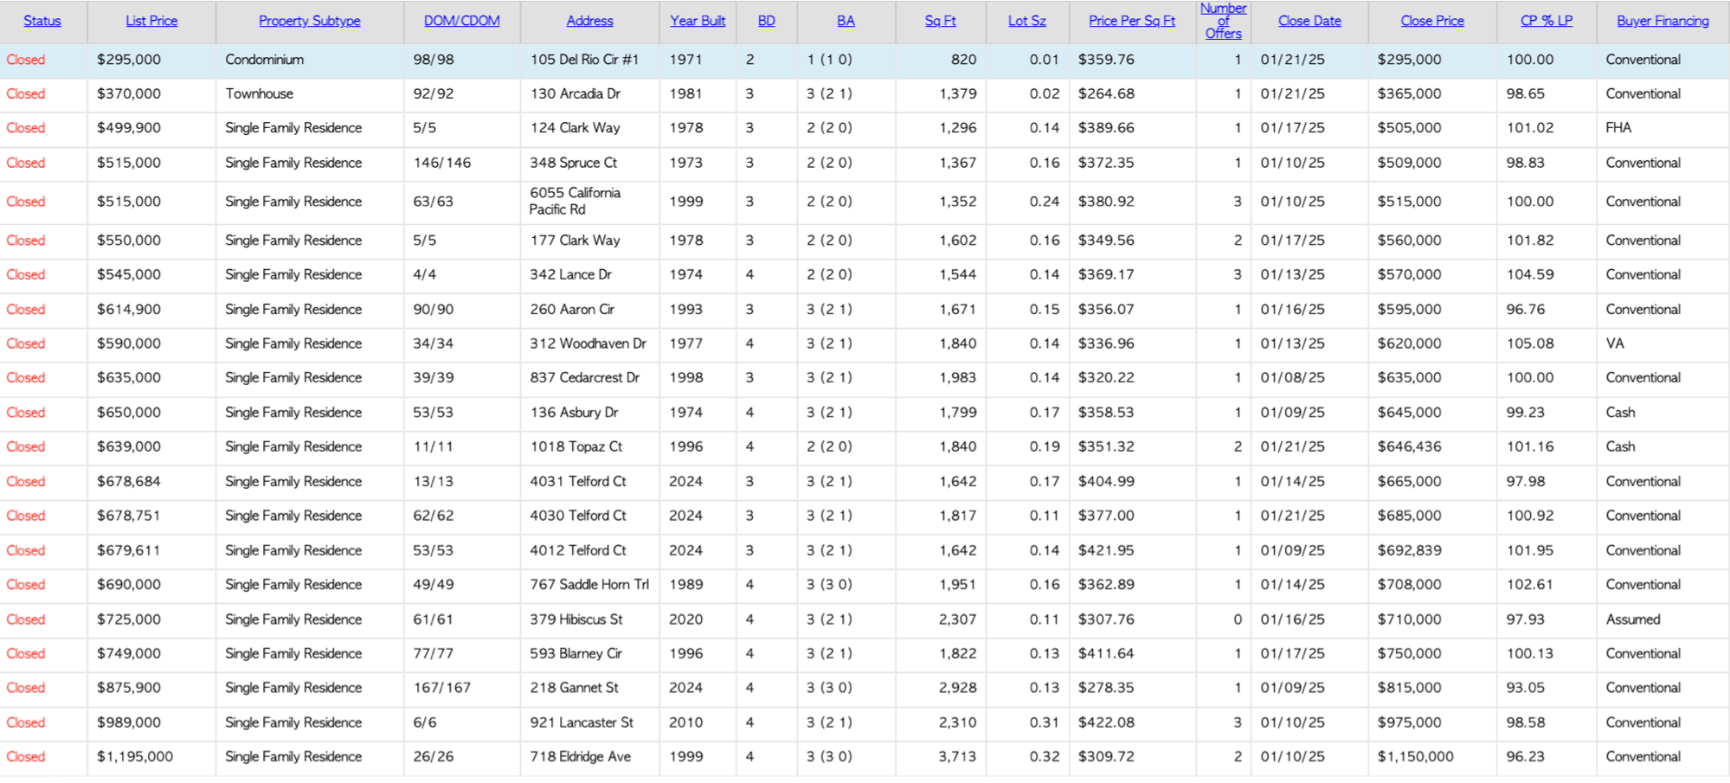The height and width of the screenshot is (783, 1730).
Task: Click square footage 3,713
Action: click(957, 756)
